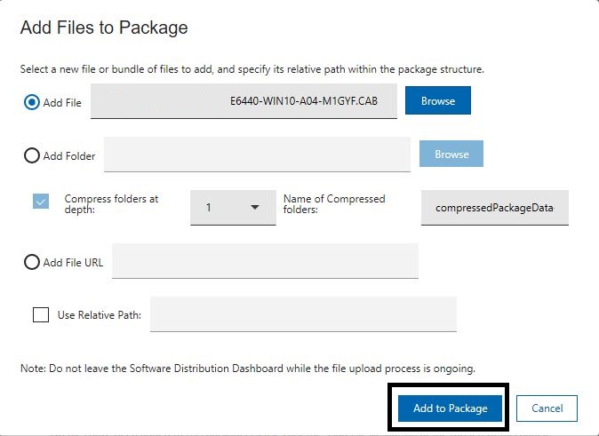
Task: Select the Add Folder radio button
Action: click(32, 155)
